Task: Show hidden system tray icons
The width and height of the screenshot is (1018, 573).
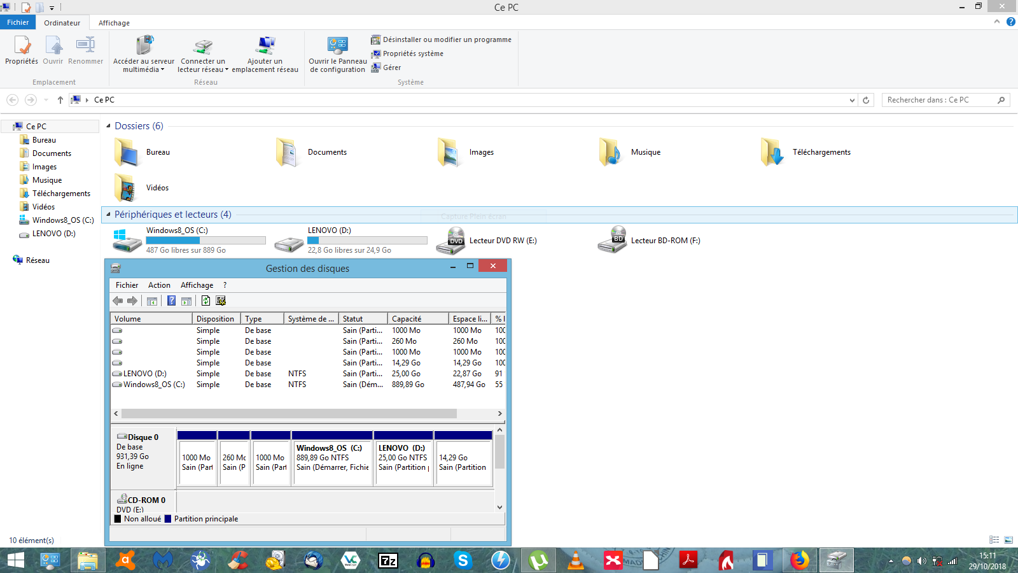Action: coord(891,561)
